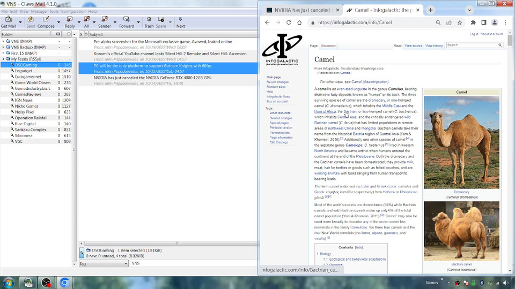This screenshot has width=515, height=289.
Task: Click the Reply All toolbar icon
Action: 86,22
